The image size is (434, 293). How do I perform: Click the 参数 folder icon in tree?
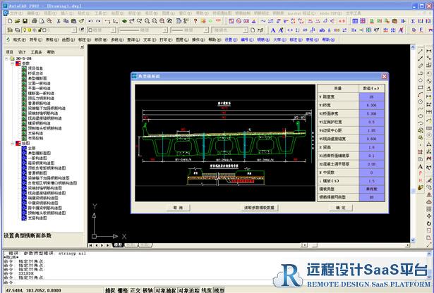[x=17, y=63]
